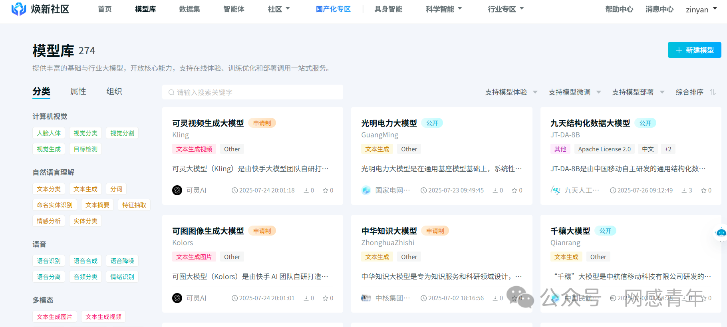Open the 支持模型部署 filter dropdown
Screen dimensions: 727x327
point(639,92)
